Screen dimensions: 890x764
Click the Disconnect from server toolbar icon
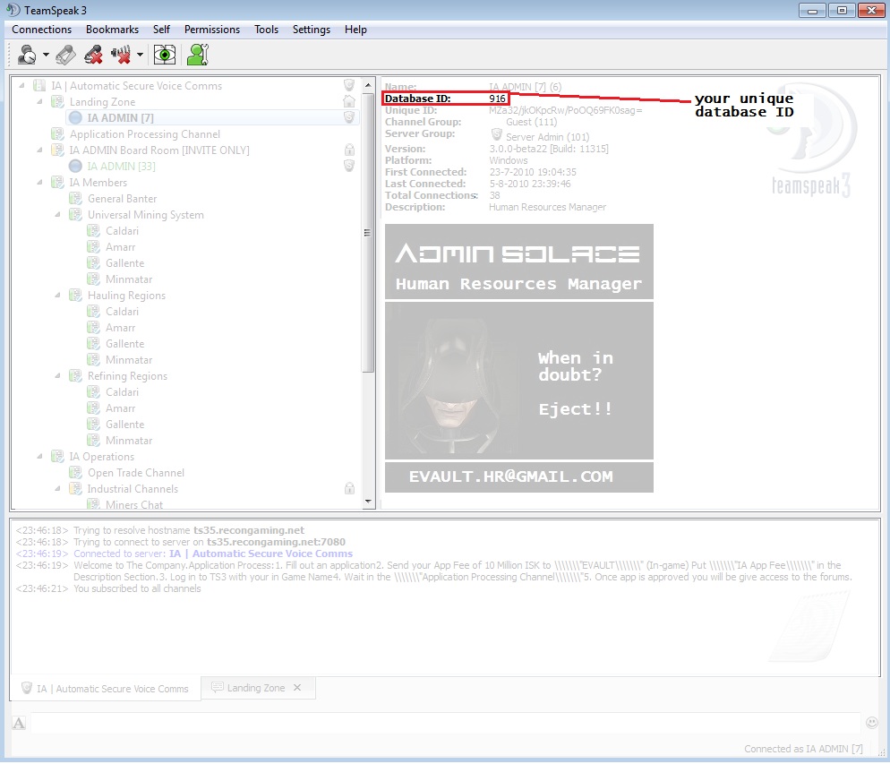point(93,55)
